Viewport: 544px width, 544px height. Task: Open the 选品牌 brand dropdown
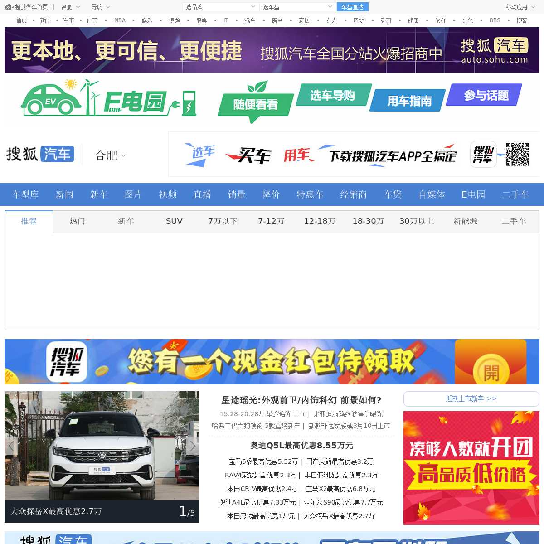(x=221, y=7)
